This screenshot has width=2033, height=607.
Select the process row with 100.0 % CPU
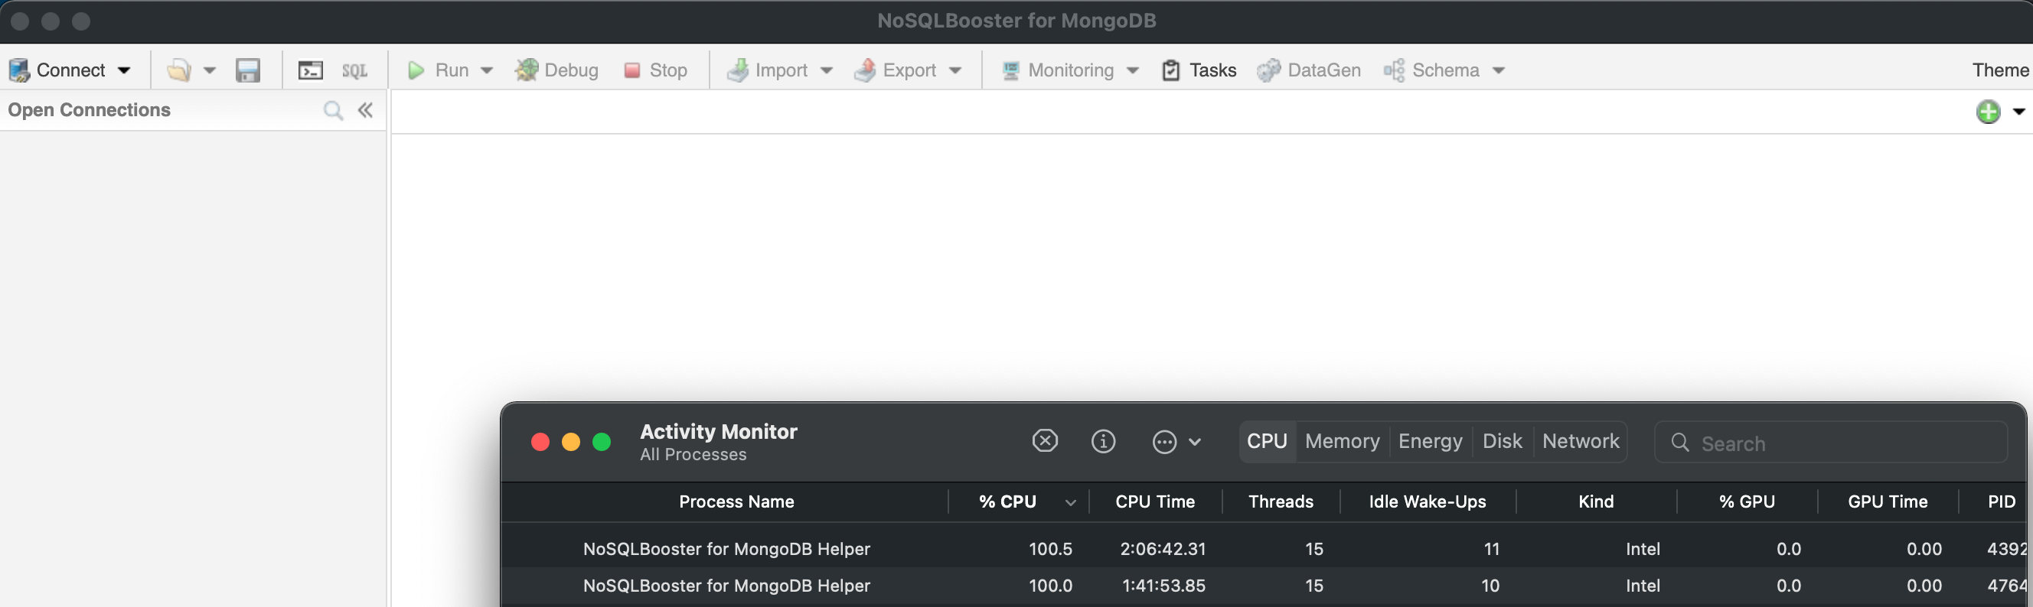click(x=1264, y=586)
